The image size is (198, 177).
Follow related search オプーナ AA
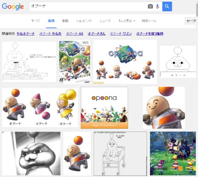click(x=74, y=34)
